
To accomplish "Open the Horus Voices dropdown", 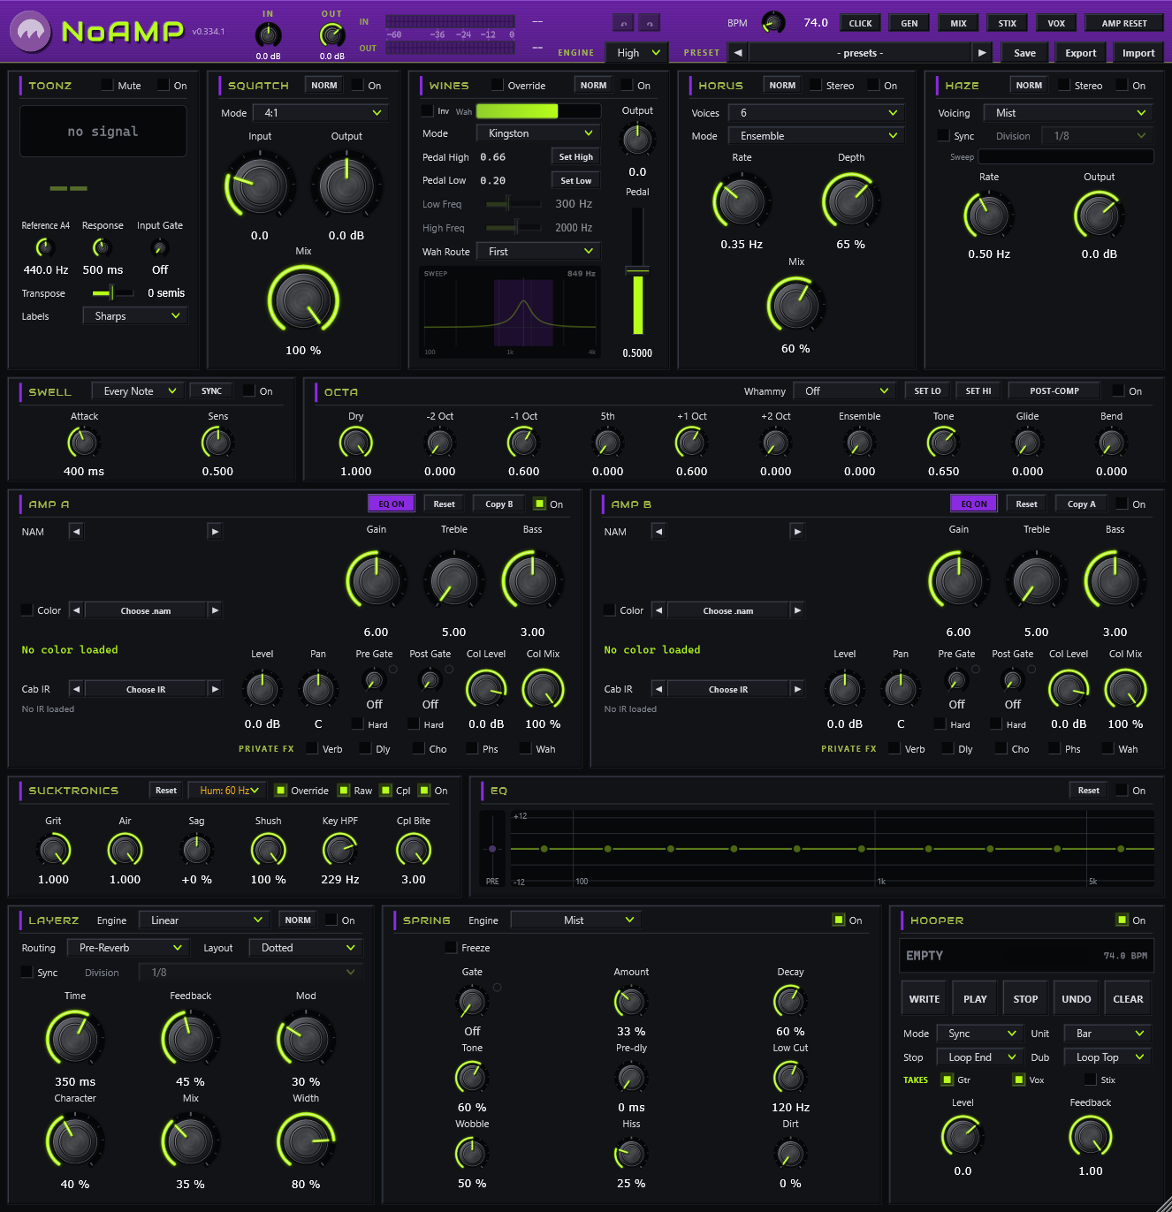I will [x=814, y=113].
